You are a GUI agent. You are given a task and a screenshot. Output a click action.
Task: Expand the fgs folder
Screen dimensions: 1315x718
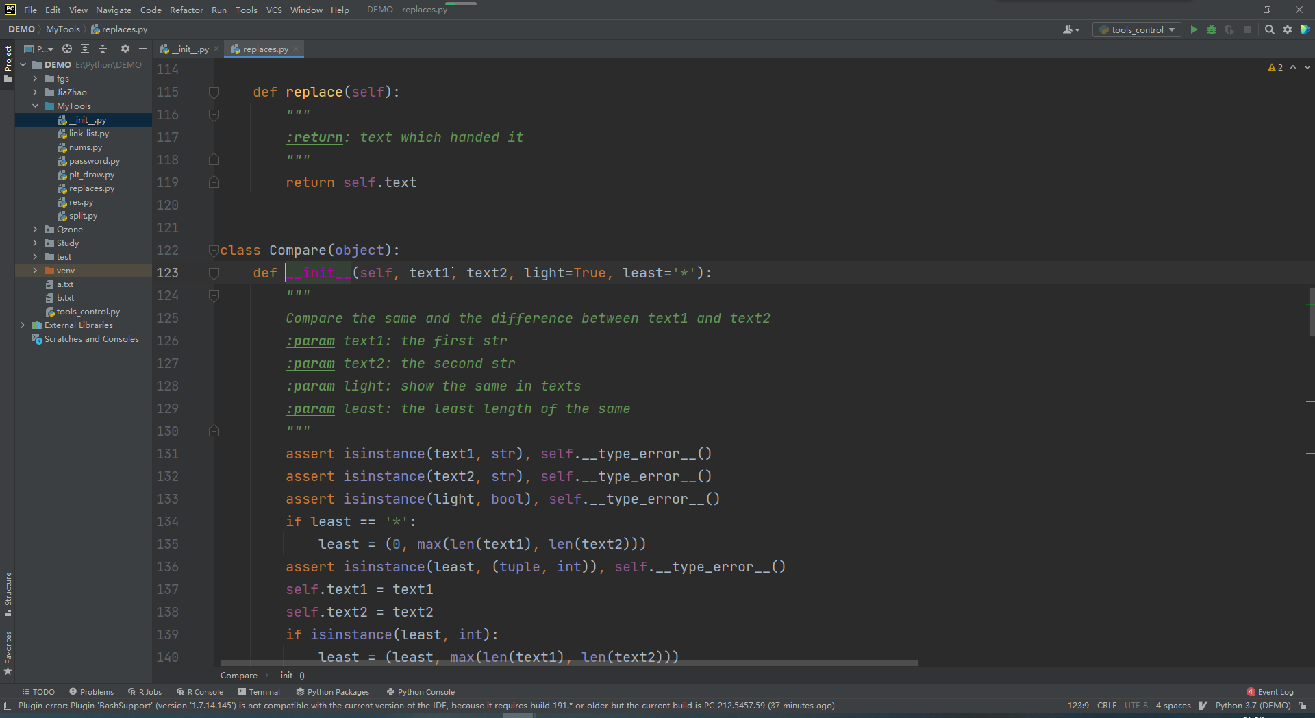[35, 79]
